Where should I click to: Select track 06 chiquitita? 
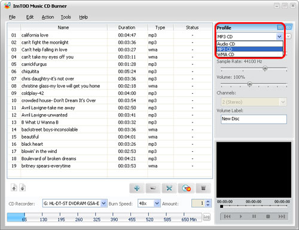(109, 72)
